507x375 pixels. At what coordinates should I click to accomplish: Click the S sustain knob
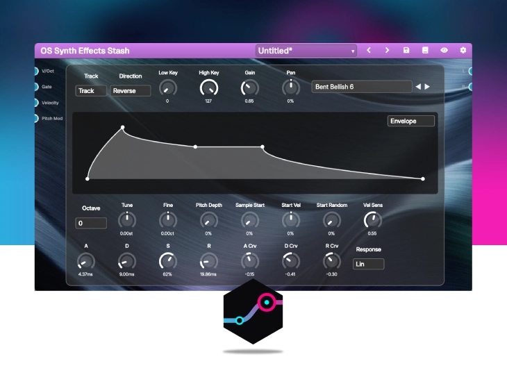(168, 261)
